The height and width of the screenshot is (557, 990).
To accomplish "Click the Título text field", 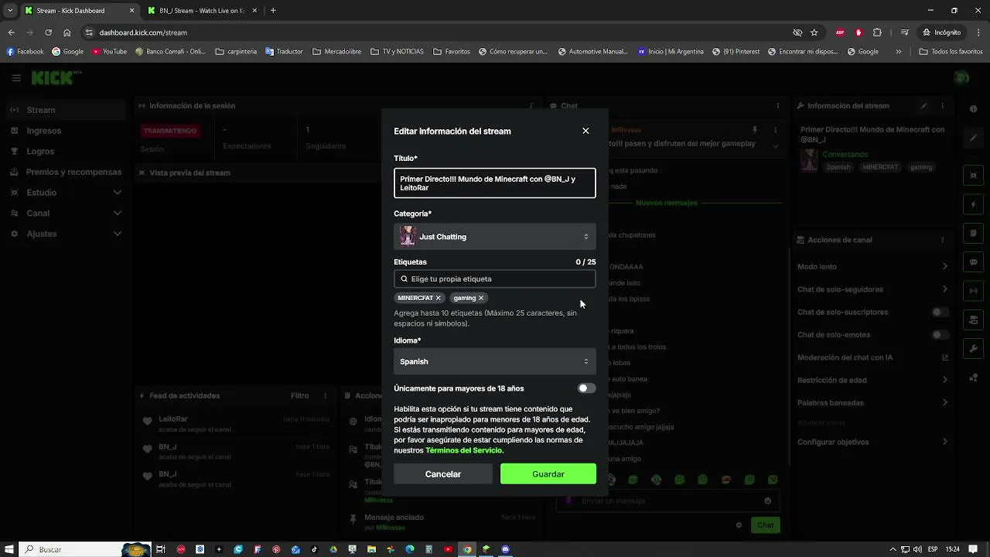I will pyautogui.click(x=495, y=183).
